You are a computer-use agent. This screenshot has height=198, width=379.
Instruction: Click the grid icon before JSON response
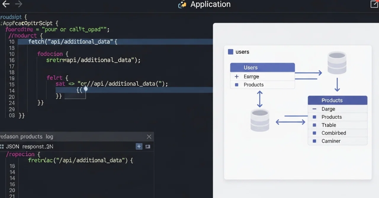click(x=2, y=147)
